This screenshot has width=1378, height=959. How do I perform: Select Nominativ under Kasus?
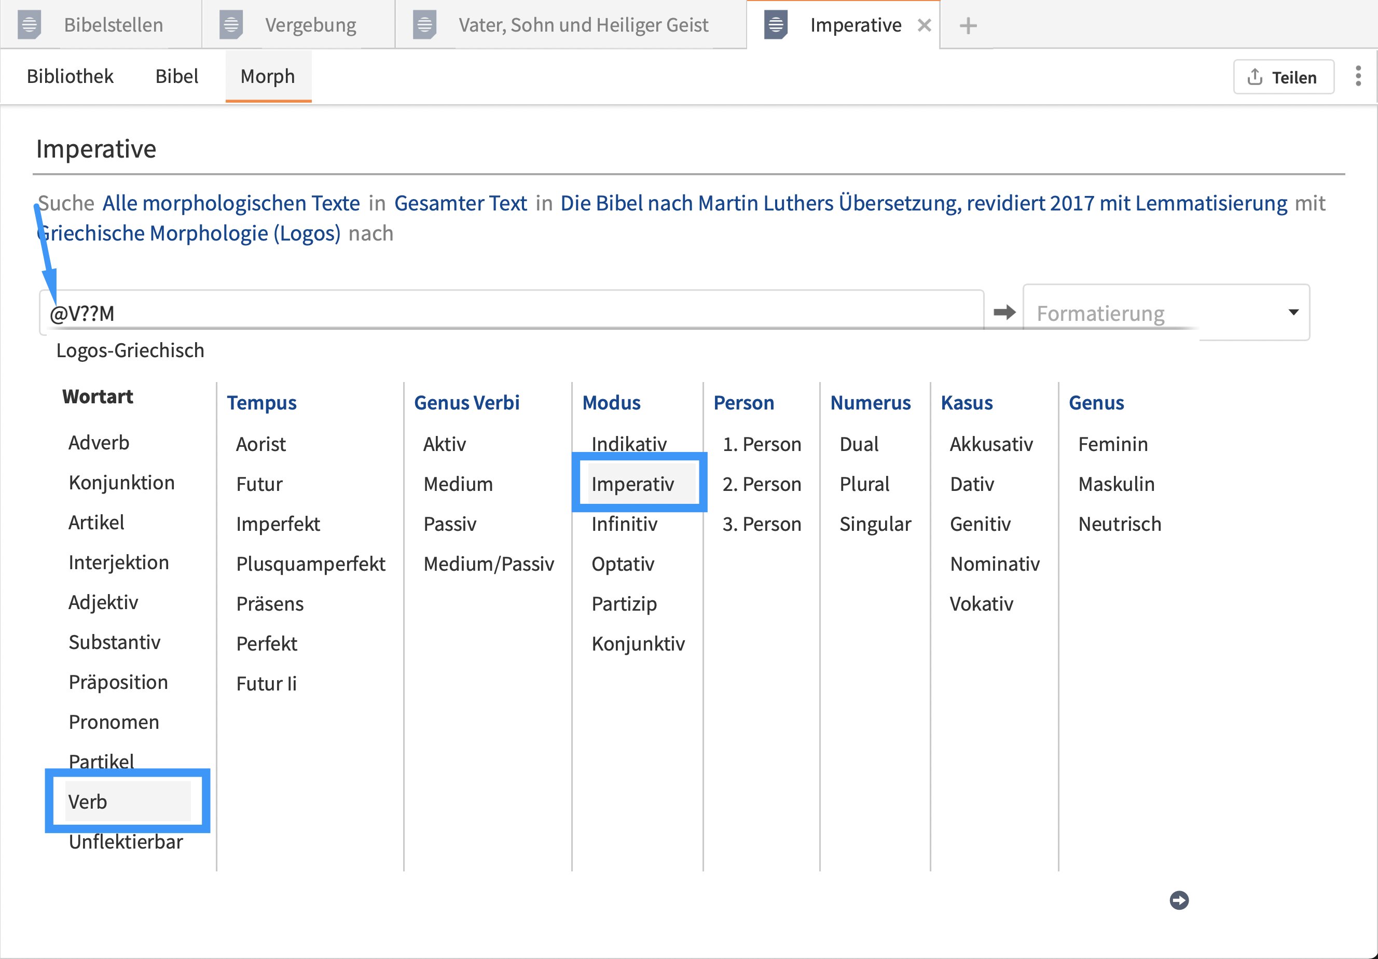(x=995, y=564)
